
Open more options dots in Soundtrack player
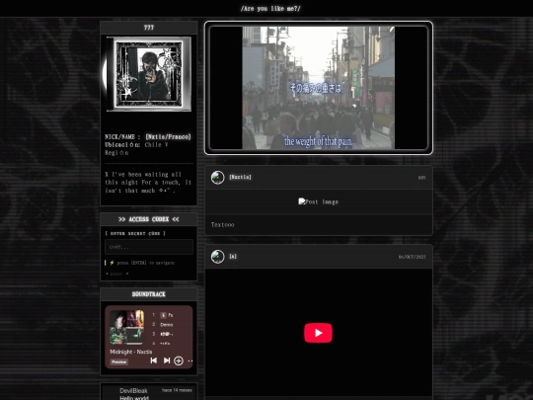tap(190, 360)
